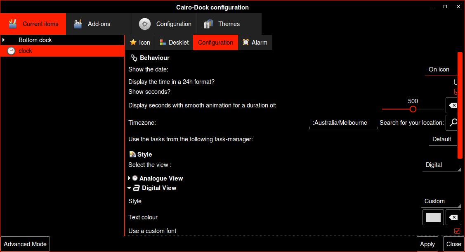
Task: Click the Themes package icon
Action: coord(208,24)
